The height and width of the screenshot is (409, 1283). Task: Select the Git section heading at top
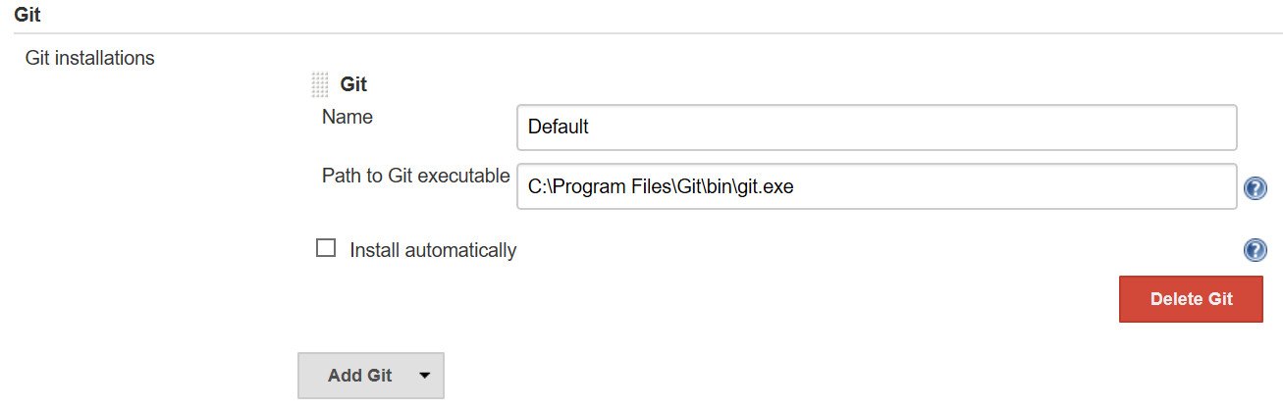coord(27,16)
